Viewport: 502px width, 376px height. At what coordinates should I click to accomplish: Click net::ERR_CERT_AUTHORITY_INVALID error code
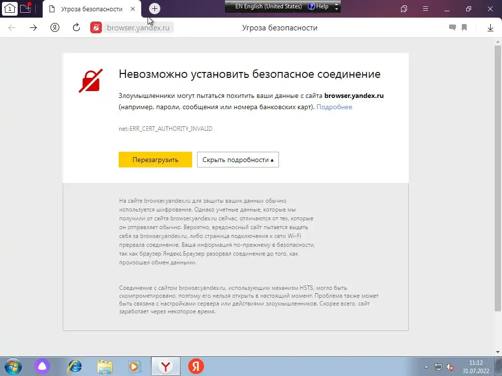[166, 129]
